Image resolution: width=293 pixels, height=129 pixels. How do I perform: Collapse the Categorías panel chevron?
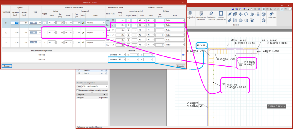[104, 95]
